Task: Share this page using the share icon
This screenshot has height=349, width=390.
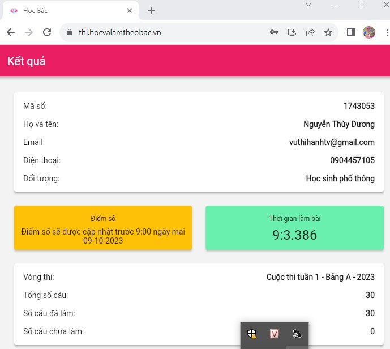Action: coord(310,32)
